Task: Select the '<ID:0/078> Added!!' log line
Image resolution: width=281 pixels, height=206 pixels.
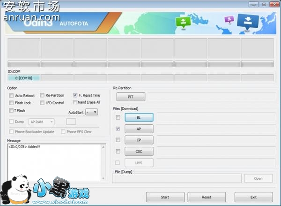Action: point(24,146)
